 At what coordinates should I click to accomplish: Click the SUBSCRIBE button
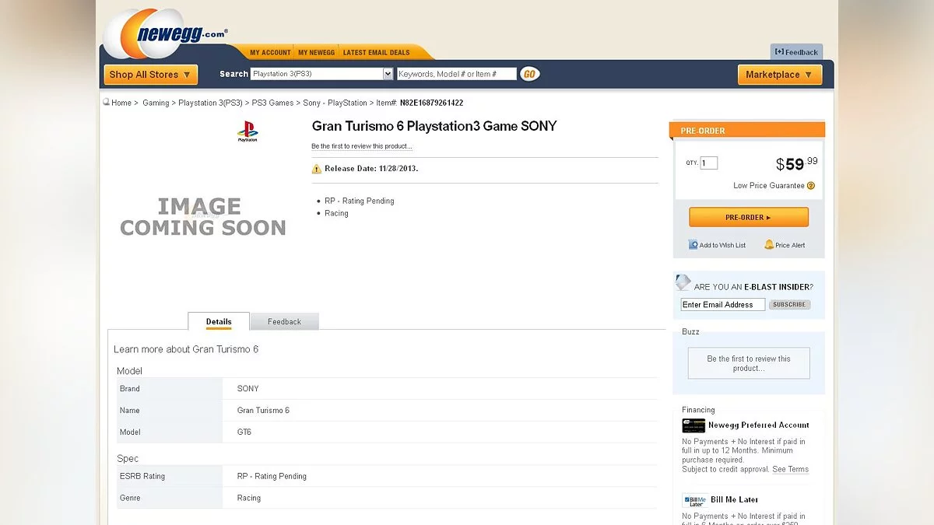point(789,304)
